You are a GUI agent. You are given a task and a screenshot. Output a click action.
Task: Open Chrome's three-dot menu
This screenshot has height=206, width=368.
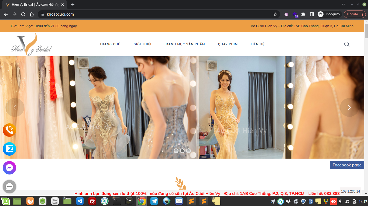[x=363, y=14]
